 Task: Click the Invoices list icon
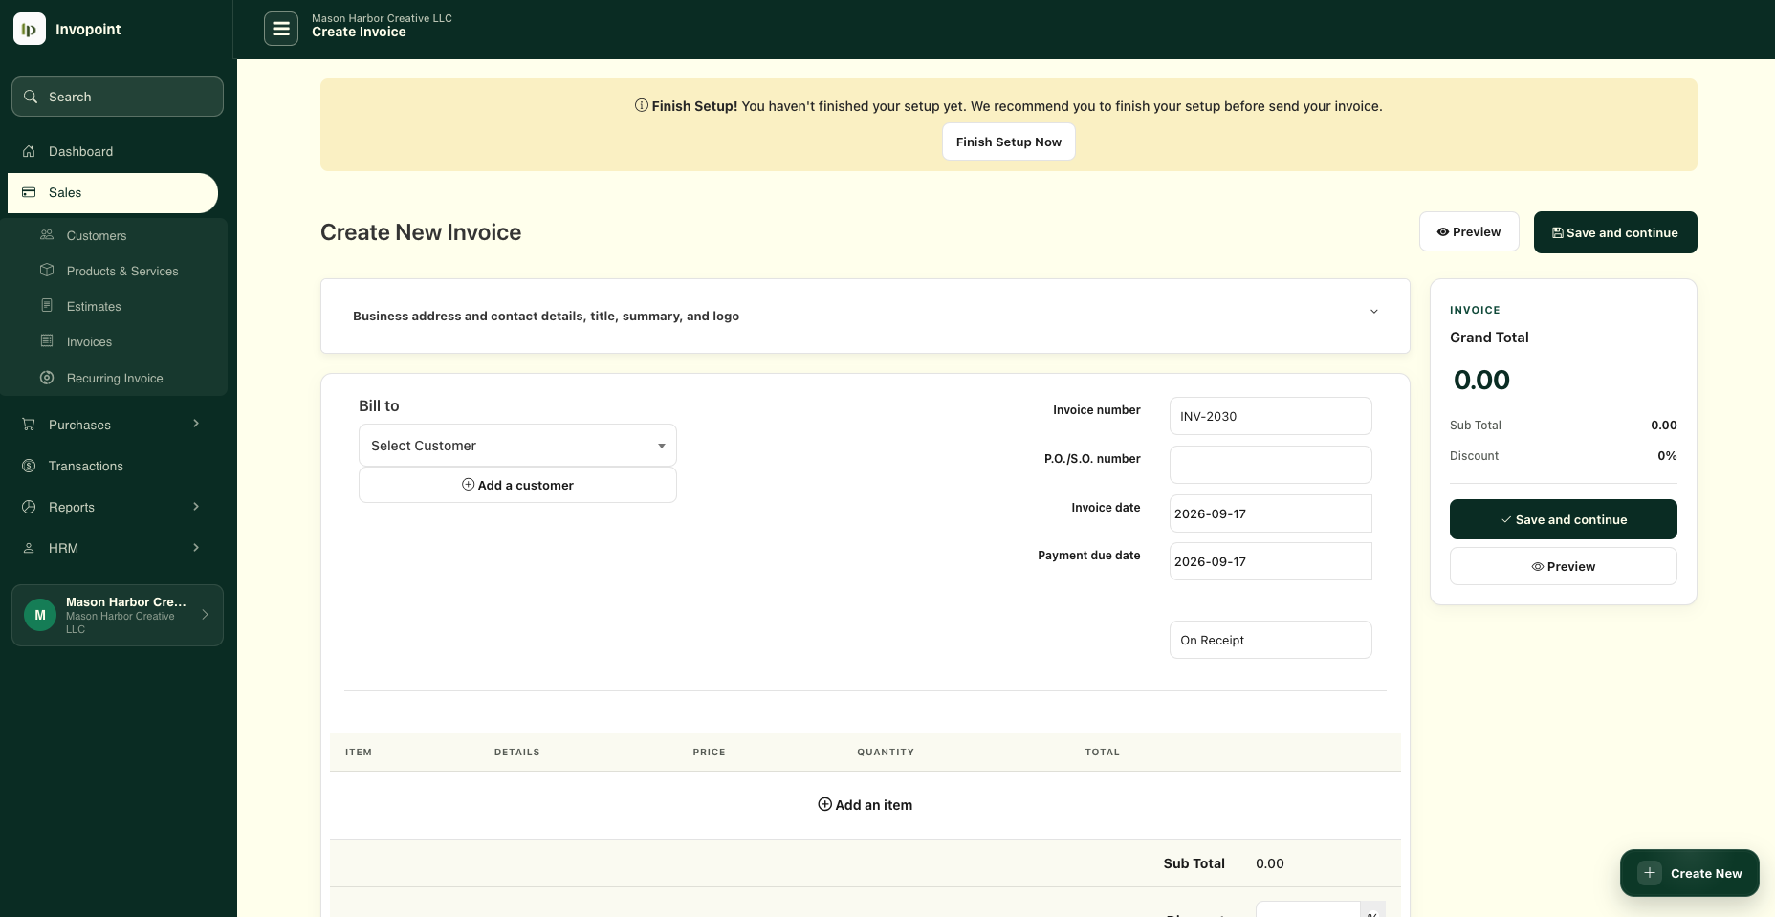(47, 341)
